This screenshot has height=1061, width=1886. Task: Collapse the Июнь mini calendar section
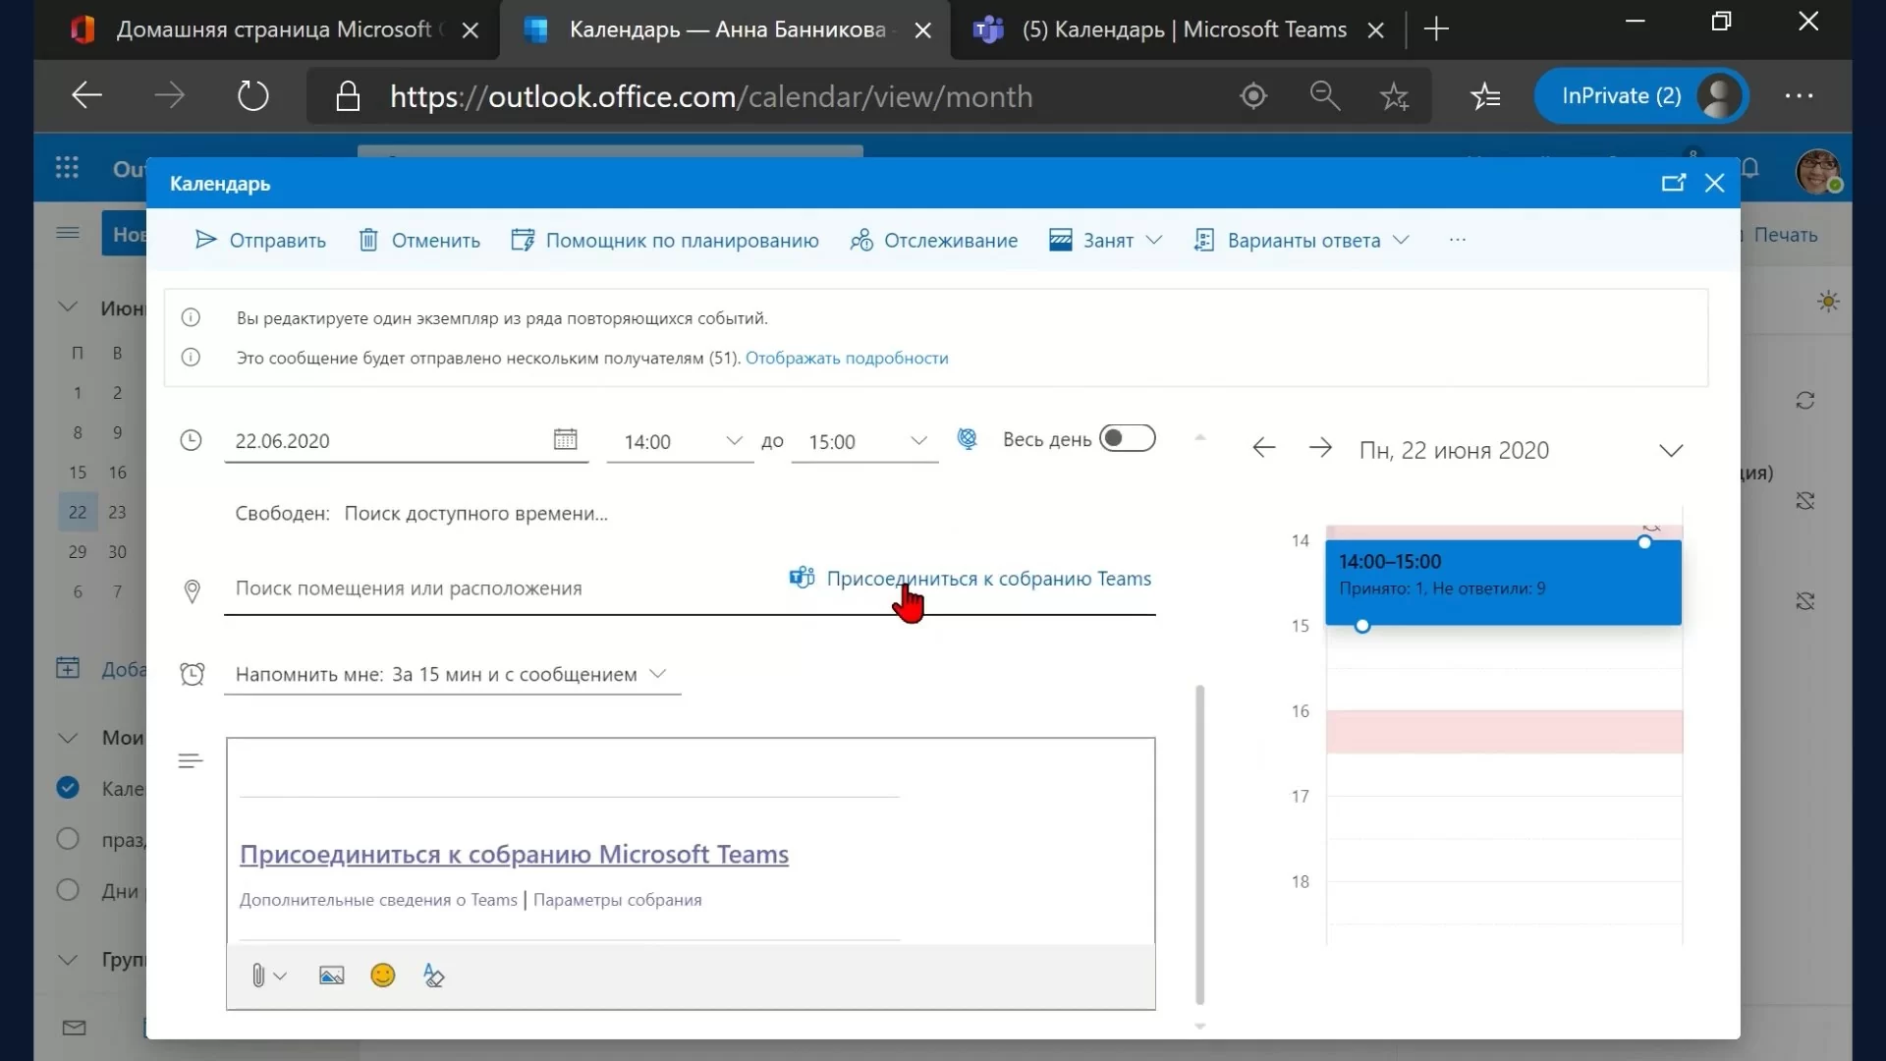coord(68,307)
